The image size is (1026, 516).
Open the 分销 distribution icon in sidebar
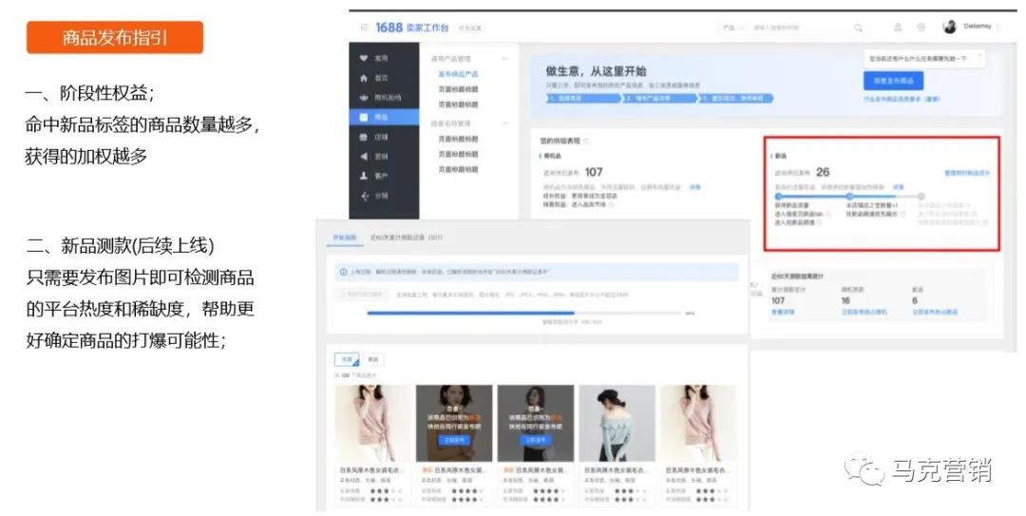[364, 196]
